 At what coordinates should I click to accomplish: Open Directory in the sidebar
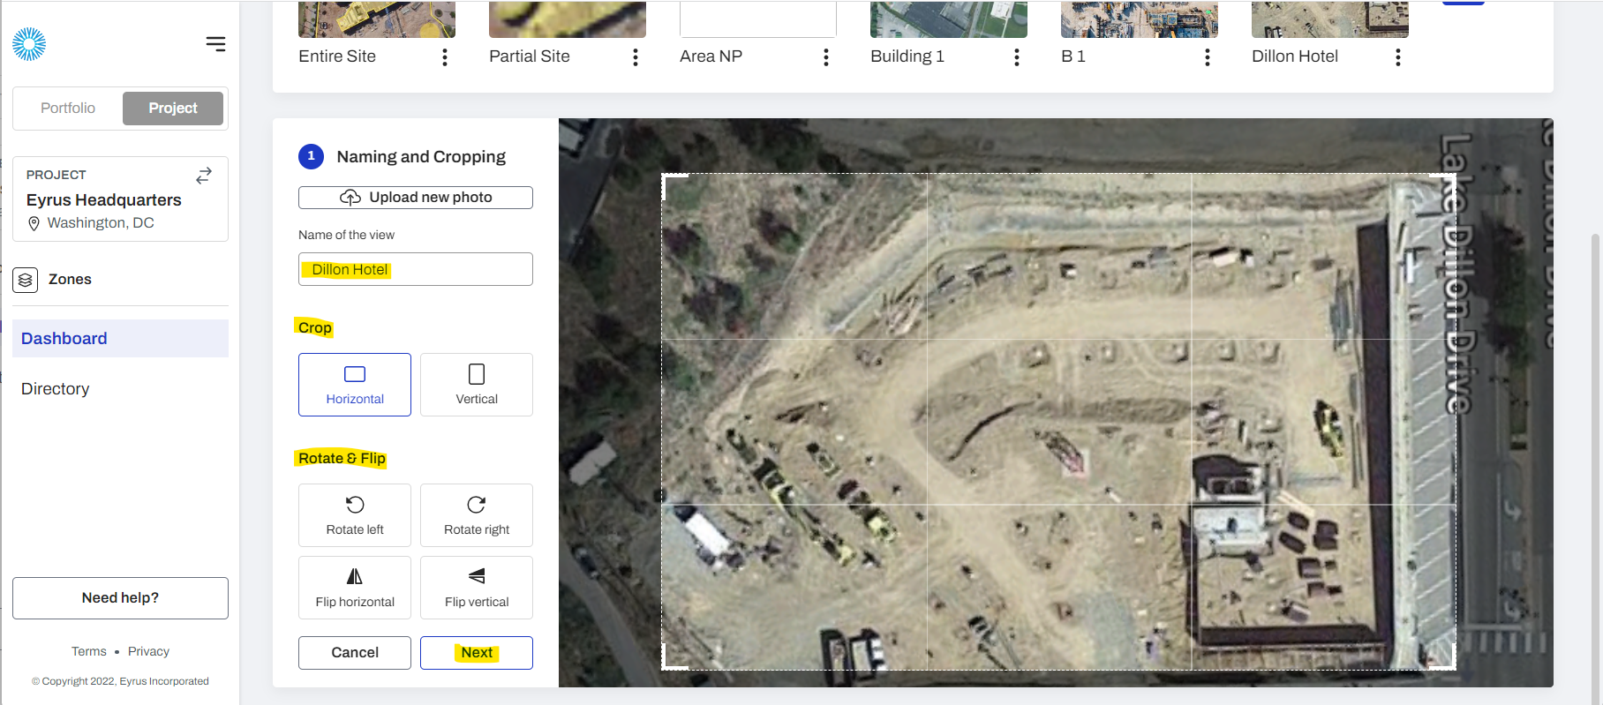tap(120, 389)
